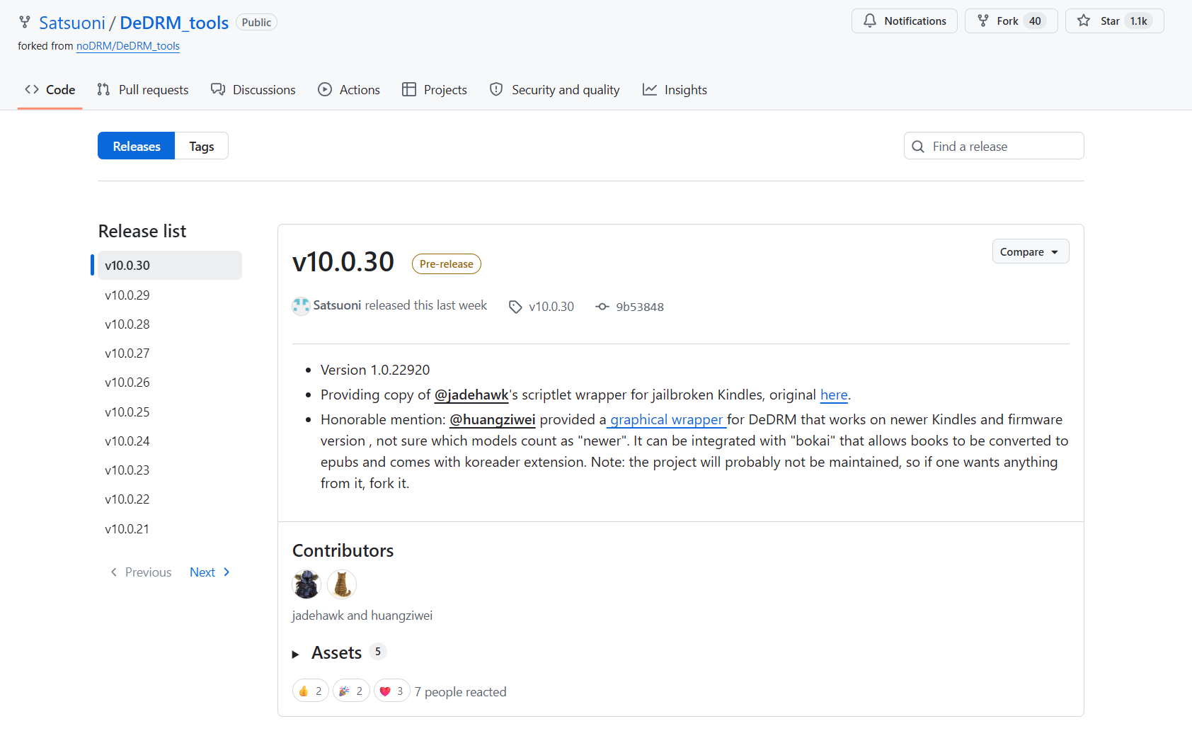Focus the Find a release search field
The height and width of the screenshot is (731, 1192).
pyautogui.click(x=994, y=146)
